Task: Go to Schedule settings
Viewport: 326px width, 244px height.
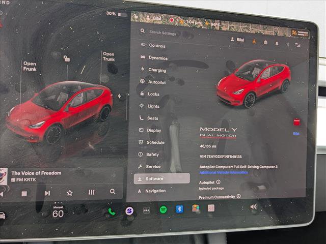Action: point(152,142)
